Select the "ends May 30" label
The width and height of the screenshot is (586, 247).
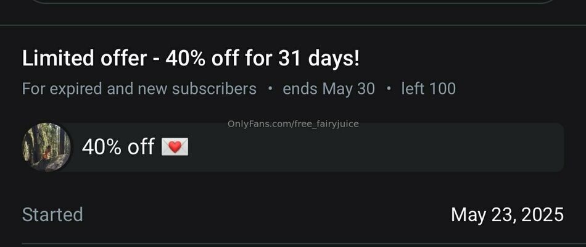coord(329,89)
